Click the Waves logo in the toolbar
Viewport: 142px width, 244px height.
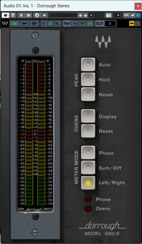5,23
